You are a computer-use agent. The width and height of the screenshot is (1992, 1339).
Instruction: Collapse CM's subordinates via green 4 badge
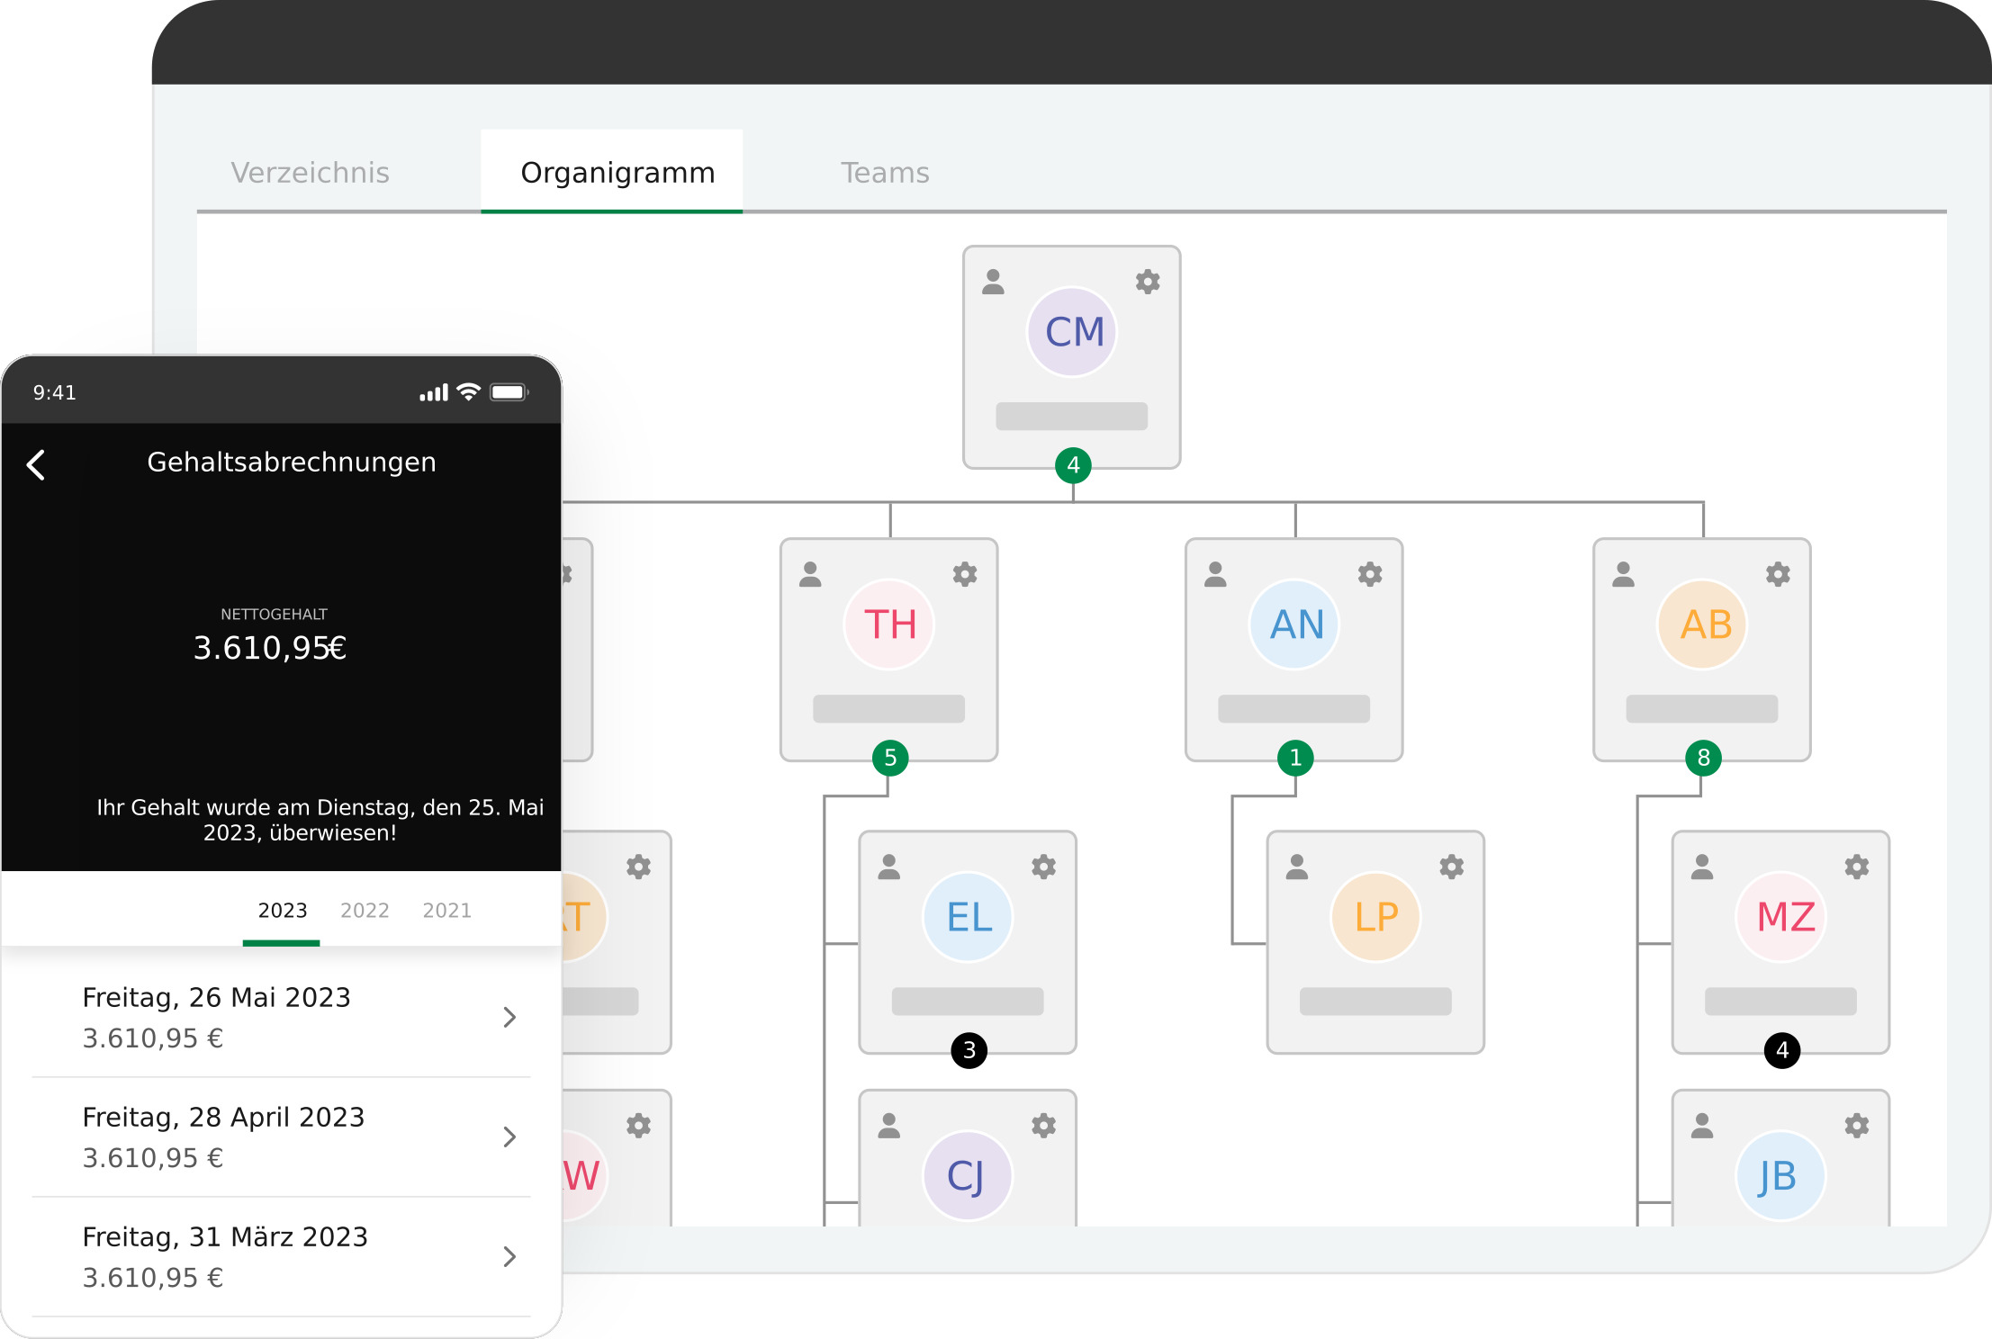(1073, 465)
